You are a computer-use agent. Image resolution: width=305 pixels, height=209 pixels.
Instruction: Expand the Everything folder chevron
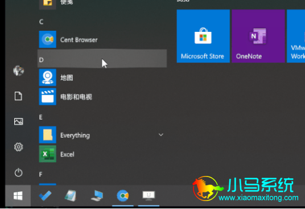[161, 134]
